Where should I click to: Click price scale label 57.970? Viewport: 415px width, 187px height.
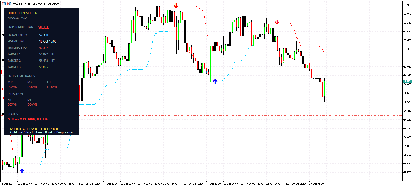pyautogui.click(x=407, y=5)
